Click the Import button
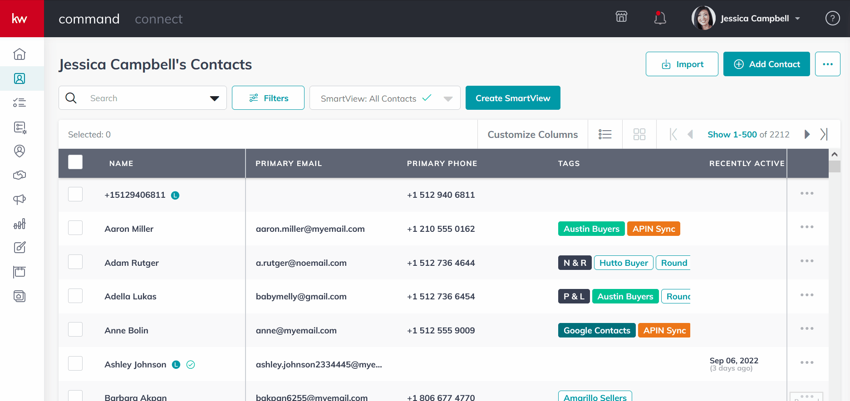This screenshot has width=850, height=401. 682,64
